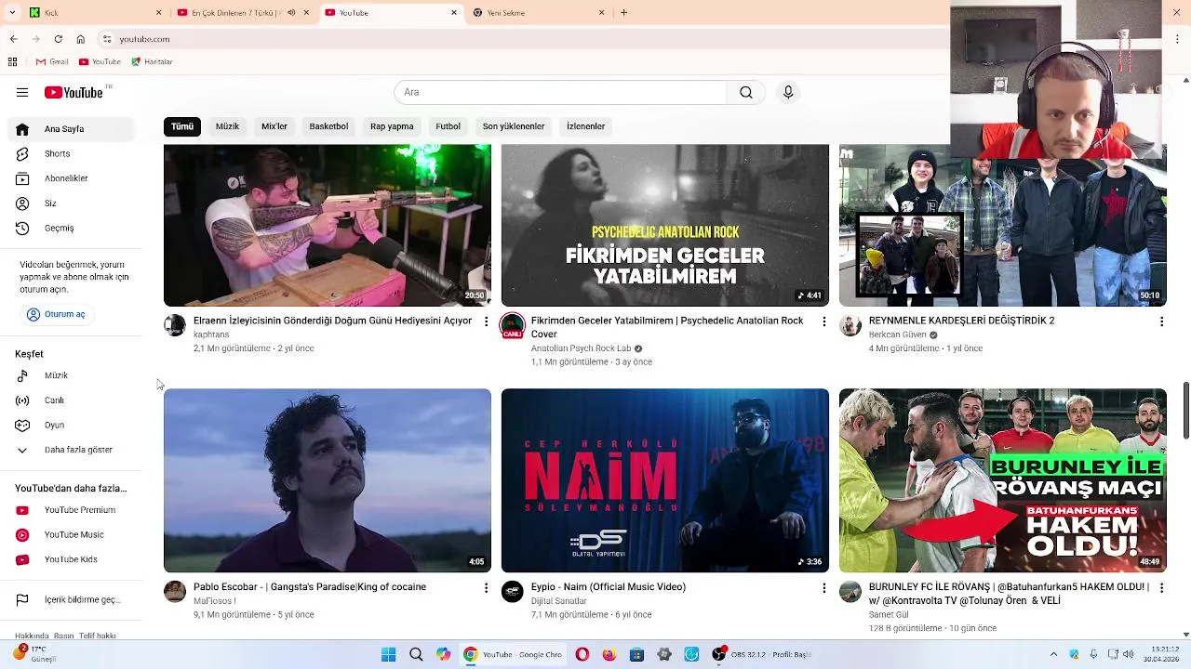Screen dimensions: 1191x669
Task: Open site information icon beside youtube.com
Action: (107, 39)
